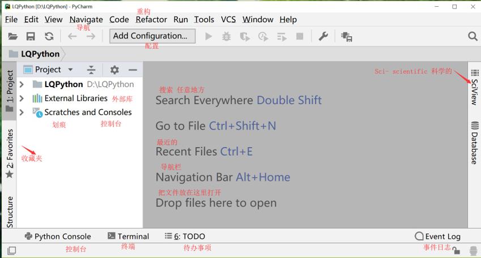Click the Run with Coverage icon
The width and height of the screenshot is (481, 258).
(x=245, y=37)
